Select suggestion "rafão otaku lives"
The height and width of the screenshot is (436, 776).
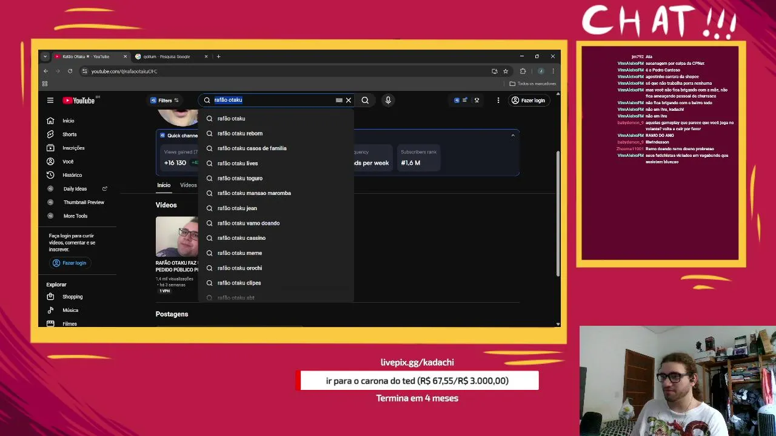pos(276,163)
